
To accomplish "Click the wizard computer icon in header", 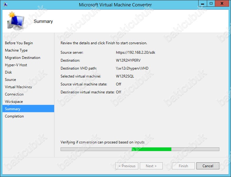I will [15, 21].
